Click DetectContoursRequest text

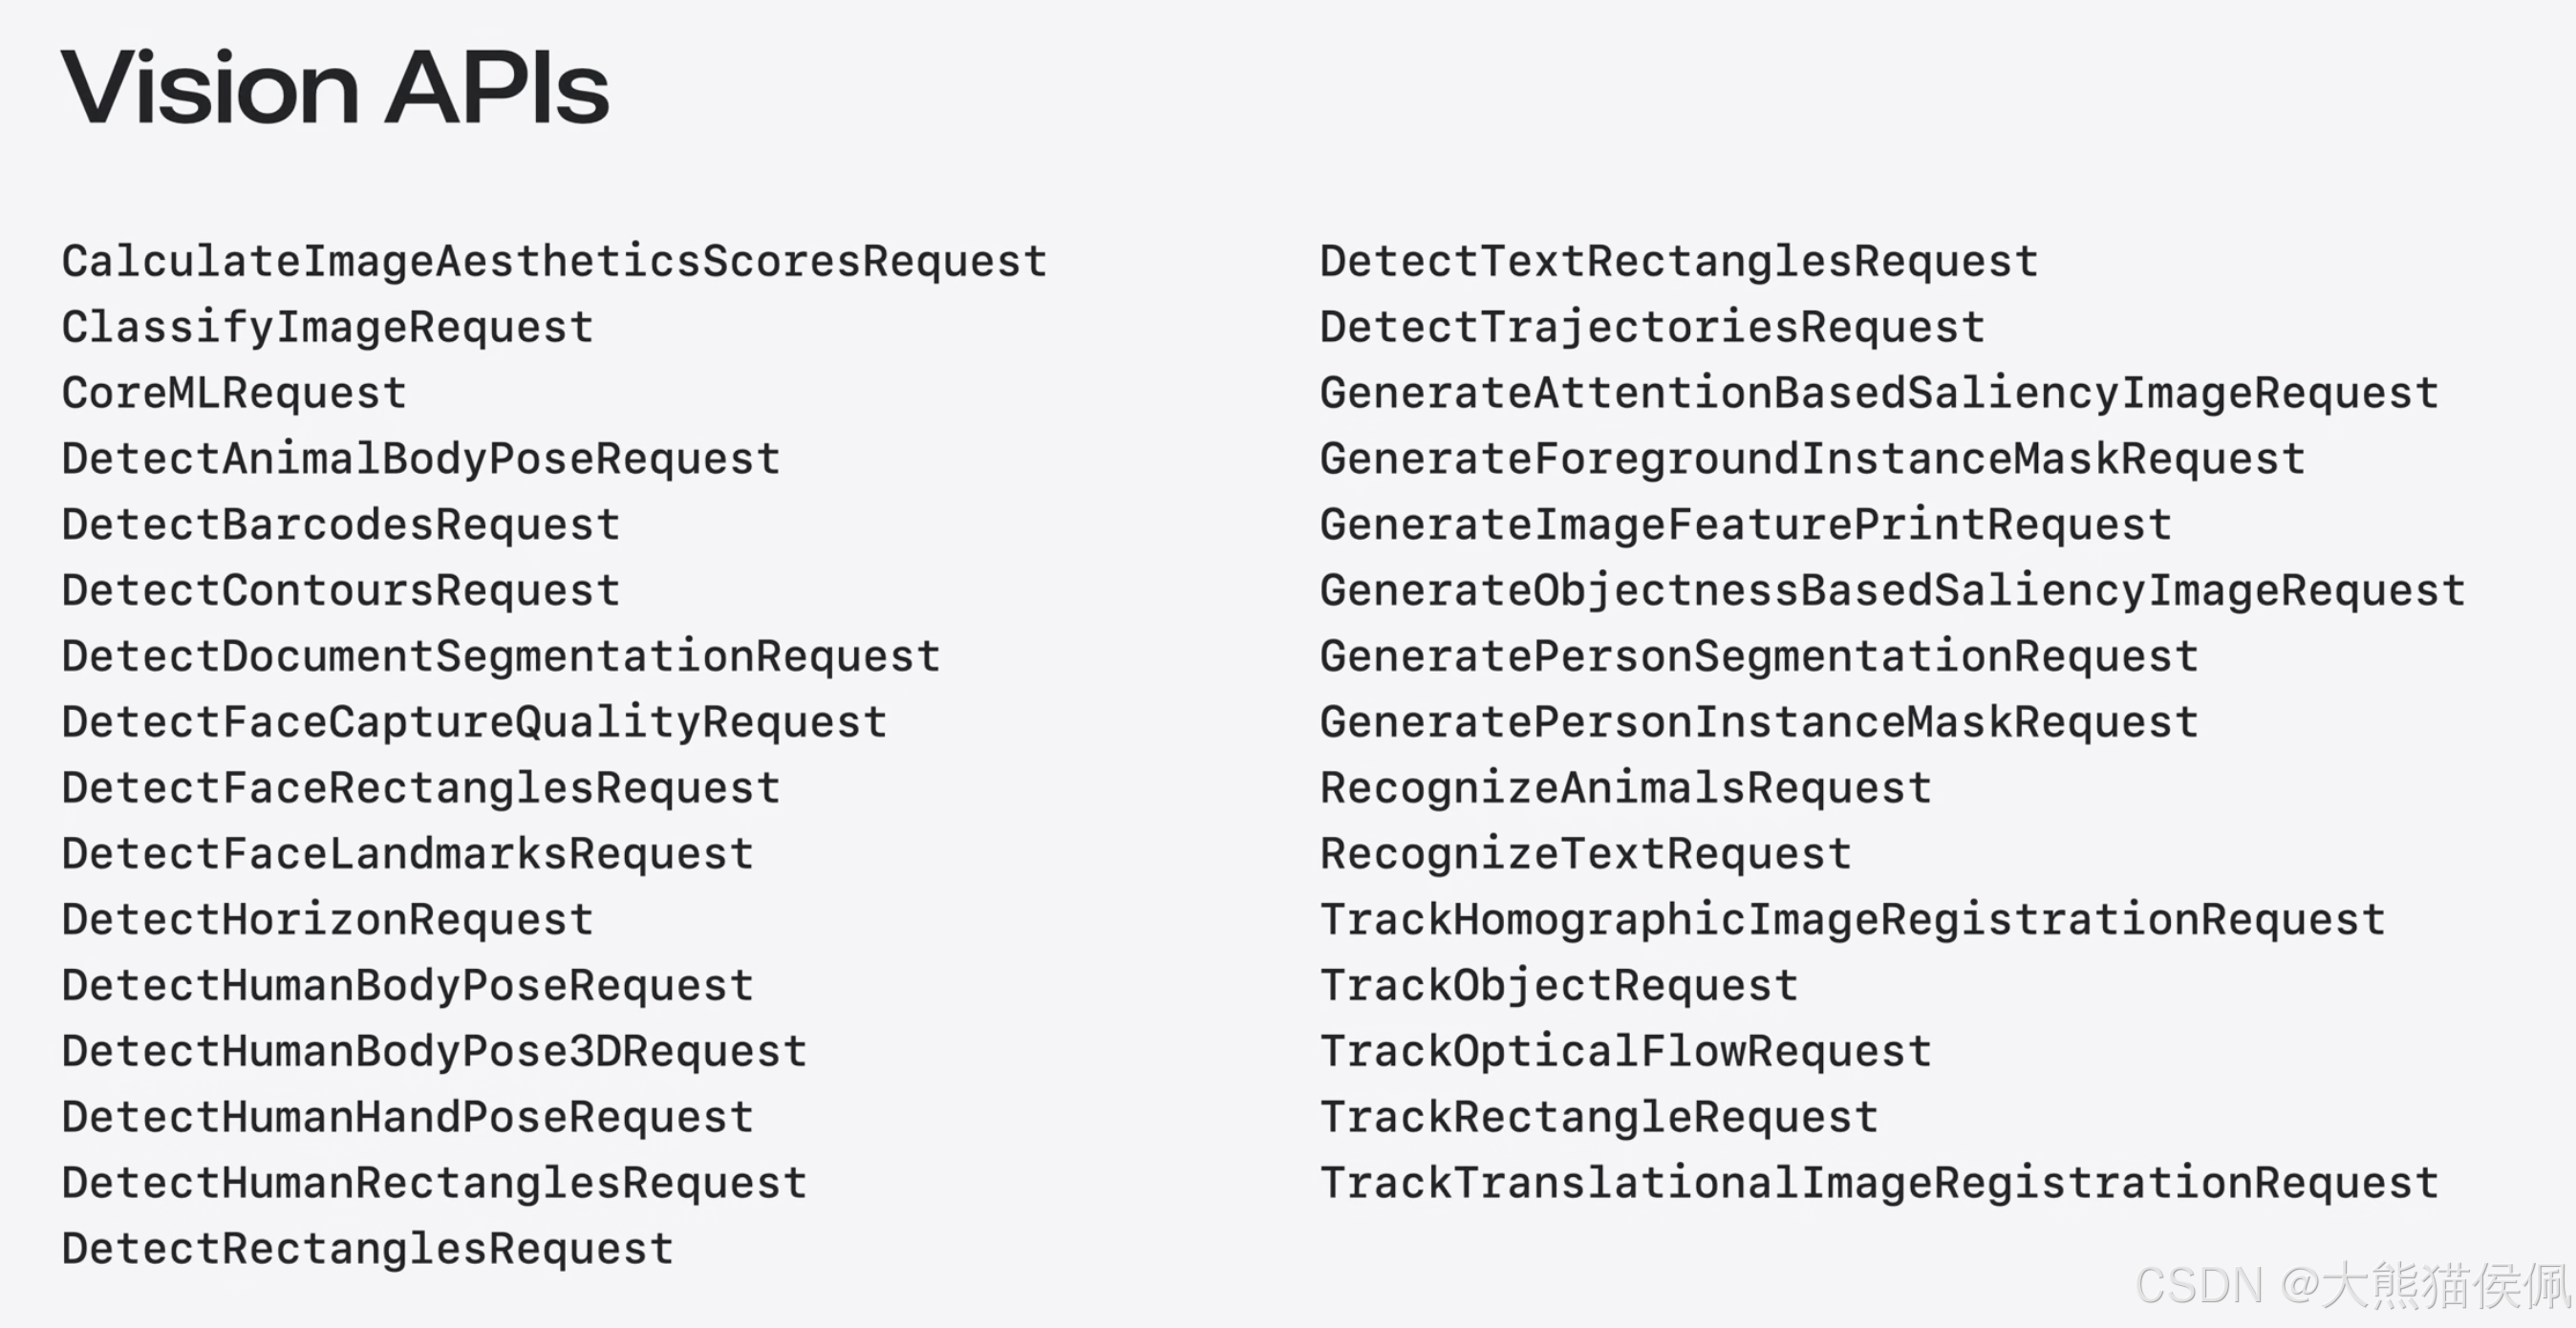pos(341,592)
